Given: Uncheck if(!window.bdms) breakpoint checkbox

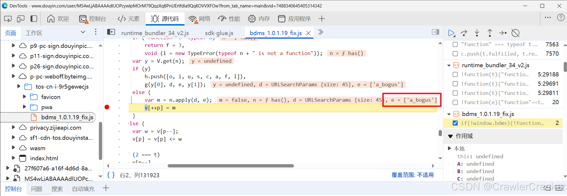Looking at the screenshot, I should (455, 123).
